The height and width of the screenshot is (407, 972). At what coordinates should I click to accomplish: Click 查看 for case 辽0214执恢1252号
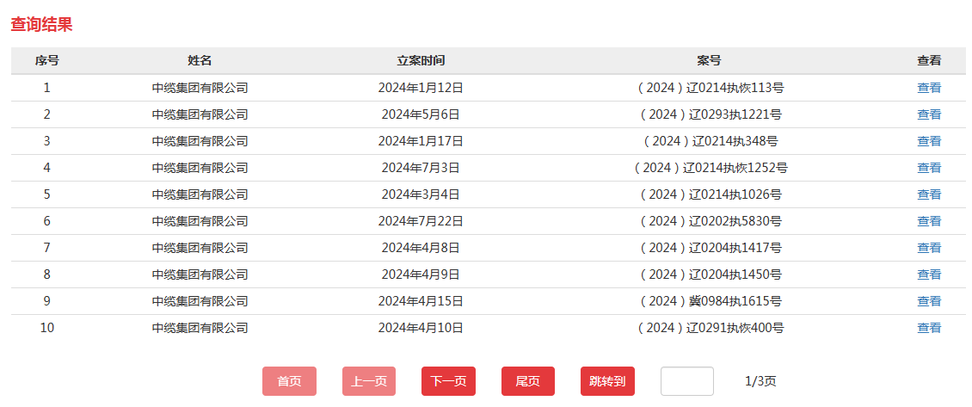929,168
